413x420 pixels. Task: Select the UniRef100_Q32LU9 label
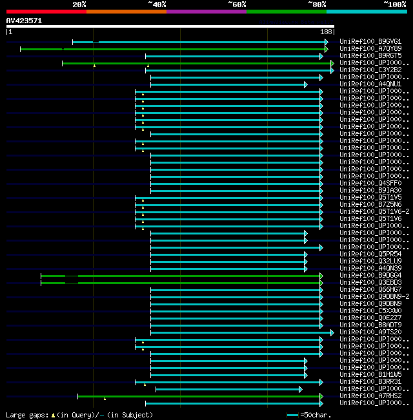click(x=370, y=261)
